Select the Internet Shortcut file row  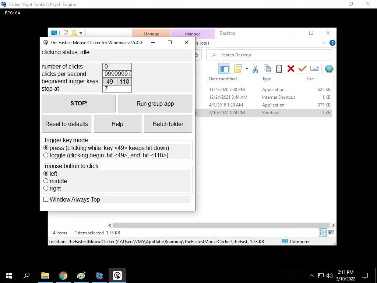264,97
